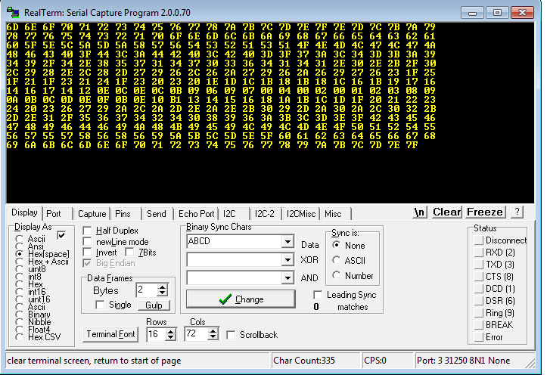Screen dimensions: 547x378
Task: Click the Terminal Font button
Action: coord(110,334)
